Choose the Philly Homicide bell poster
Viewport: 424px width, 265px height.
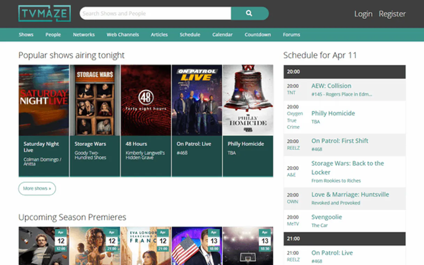248,100
